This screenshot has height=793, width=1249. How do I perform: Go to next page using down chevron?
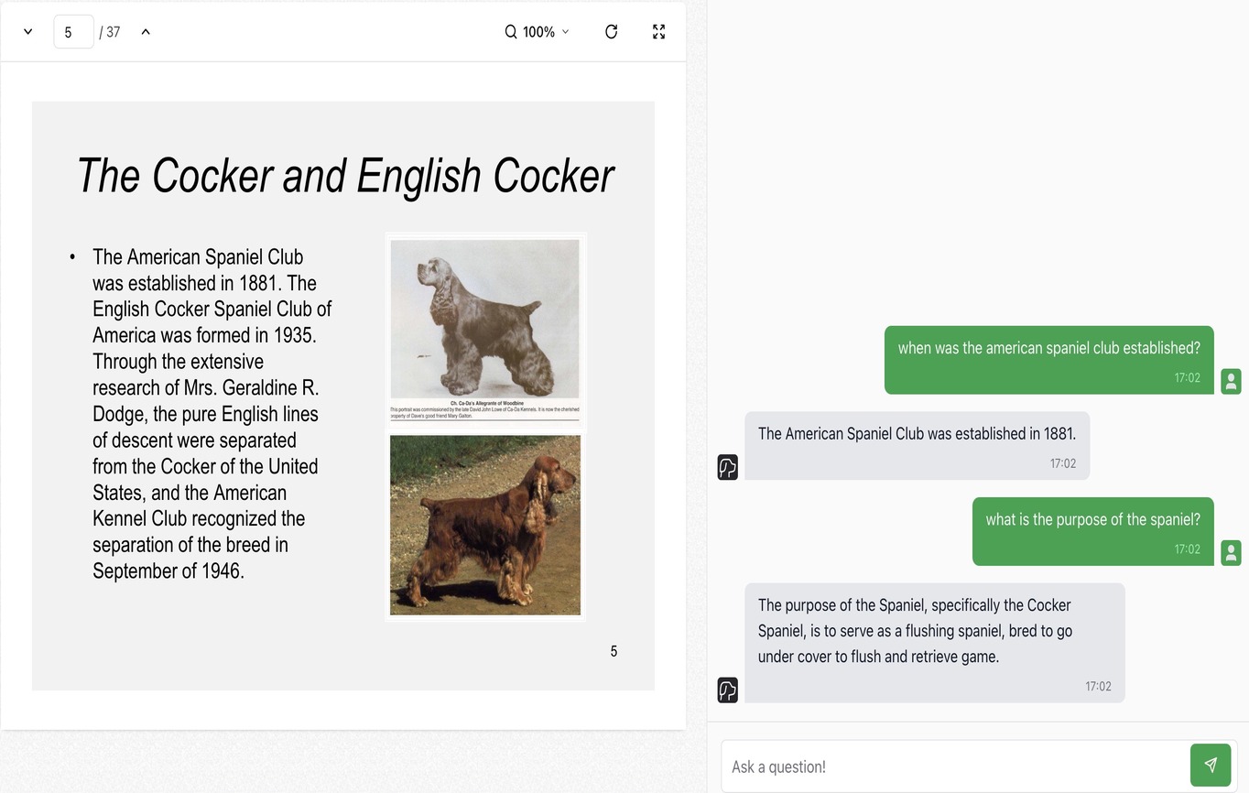tap(27, 32)
